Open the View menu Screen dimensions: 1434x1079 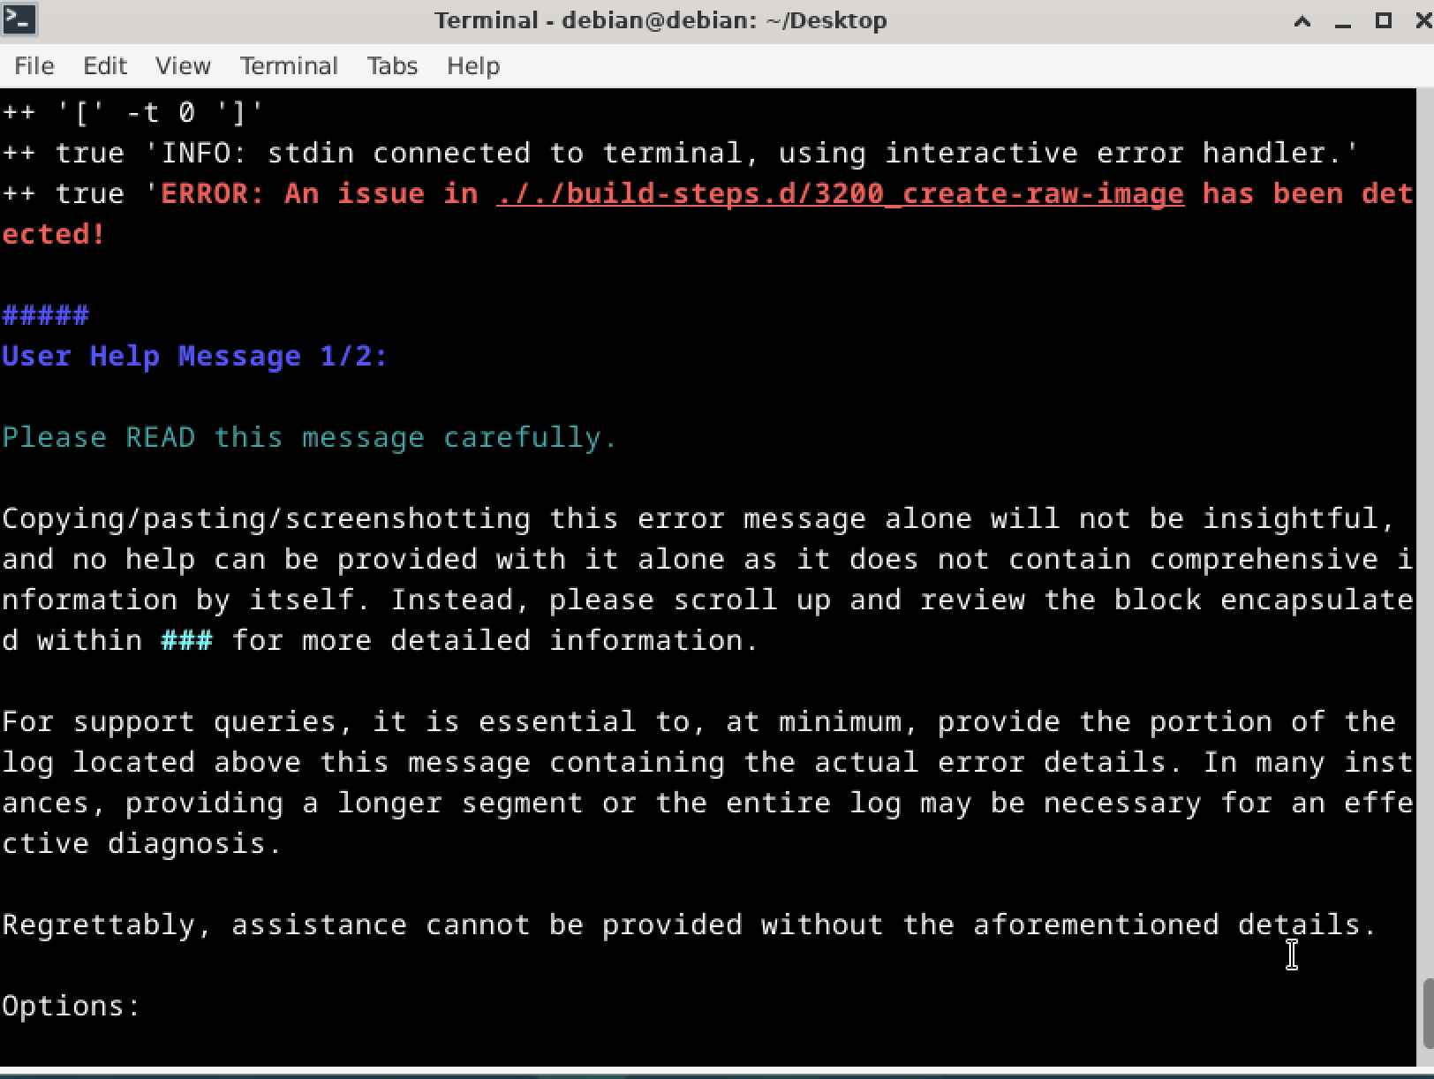click(x=183, y=66)
